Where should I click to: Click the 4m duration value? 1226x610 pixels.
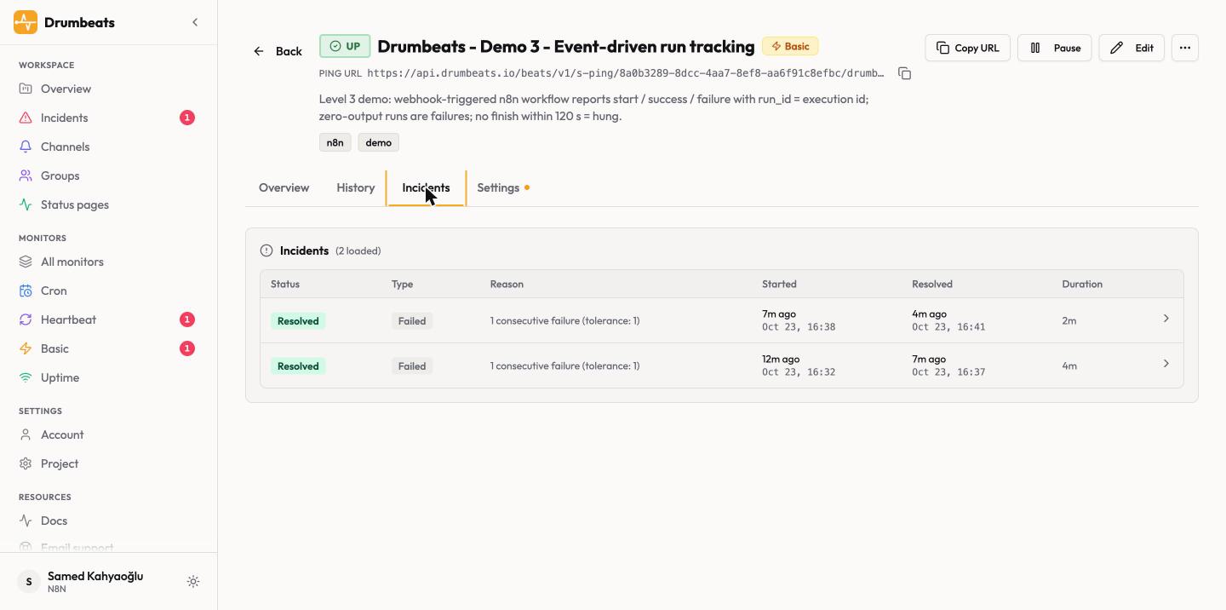click(1069, 366)
